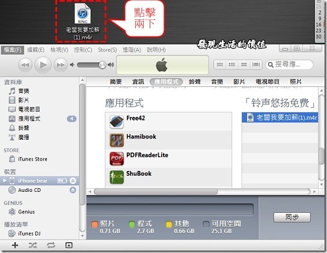327x253 pixels.
Task: Select 應用程式 in the library sidebar
Action: 29,119
